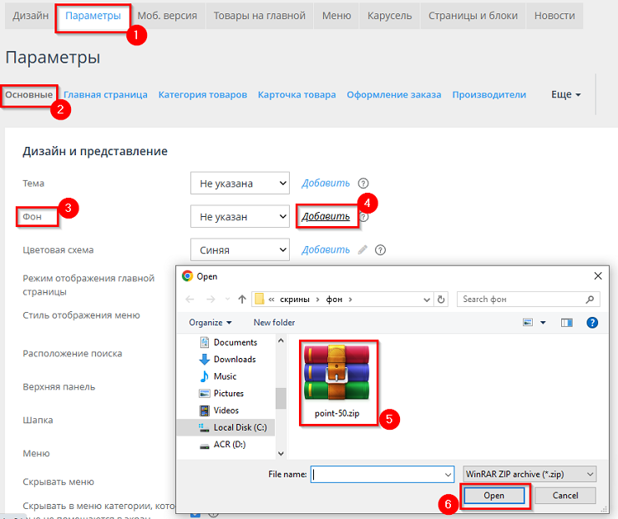Click the back arrow in Open dialog

point(190,299)
